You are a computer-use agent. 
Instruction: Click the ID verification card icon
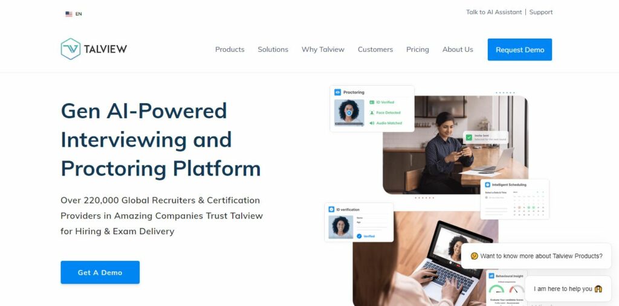[x=332, y=209]
